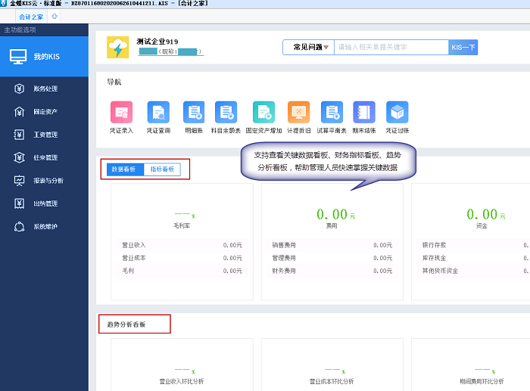Open 凭证录入 voucher entry icon

[121, 113]
